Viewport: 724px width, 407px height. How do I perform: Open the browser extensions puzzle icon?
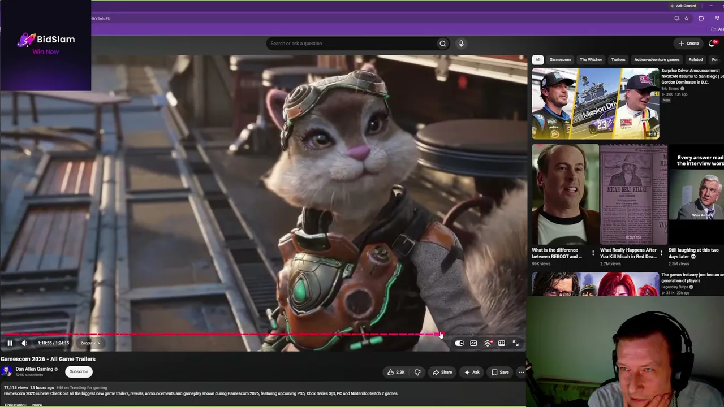point(701,19)
